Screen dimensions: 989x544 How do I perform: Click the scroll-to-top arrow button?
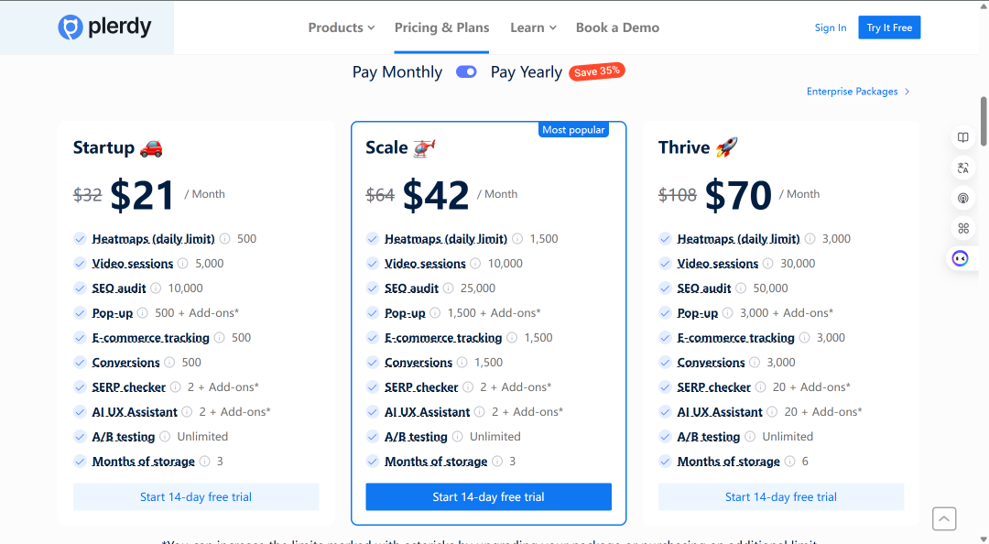pos(944,518)
